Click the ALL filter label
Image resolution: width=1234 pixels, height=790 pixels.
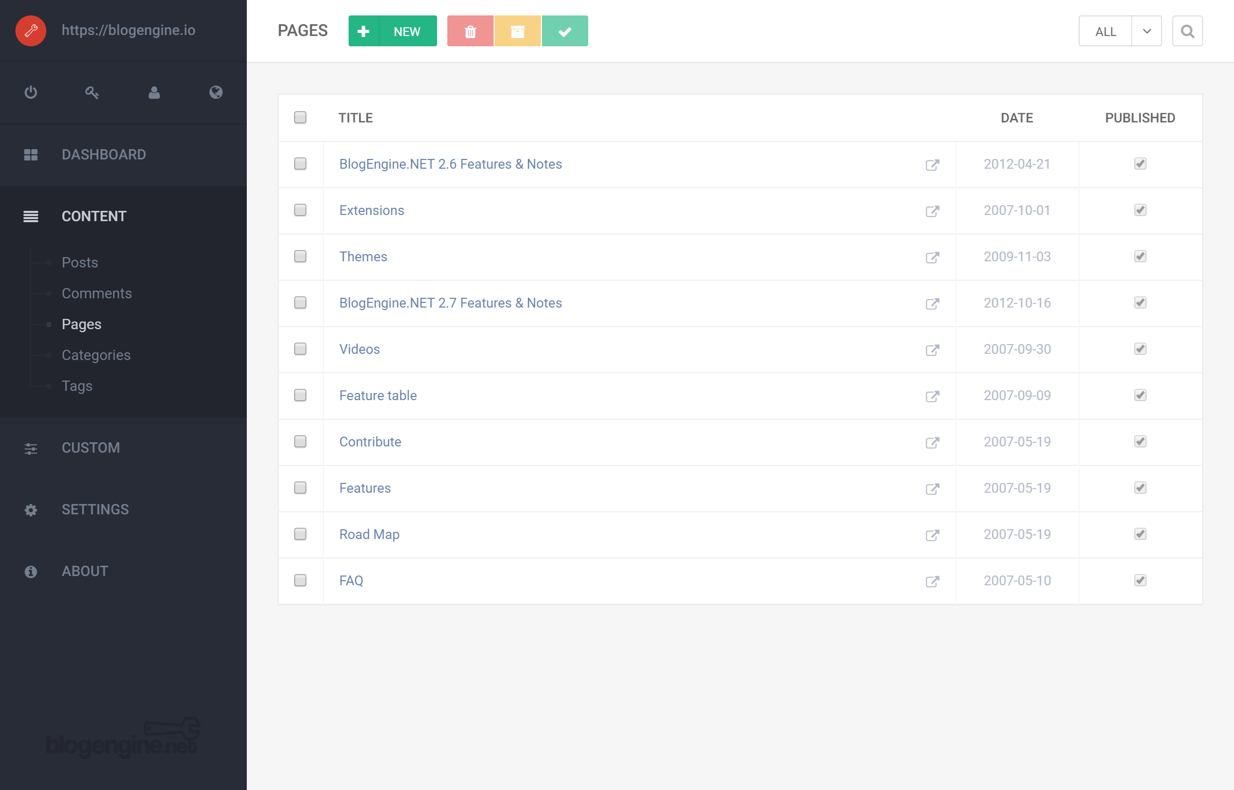pyautogui.click(x=1105, y=31)
